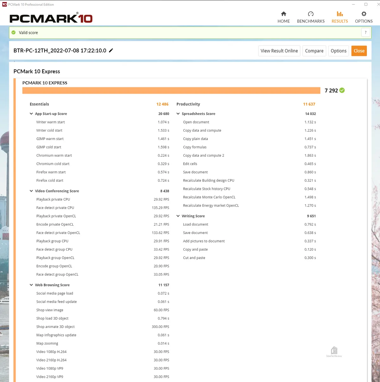This screenshot has height=382, width=380.
Task: Click the PCMARK 10 EXPRESS card title
Action: pyautogui.click(x=45, y=83)
